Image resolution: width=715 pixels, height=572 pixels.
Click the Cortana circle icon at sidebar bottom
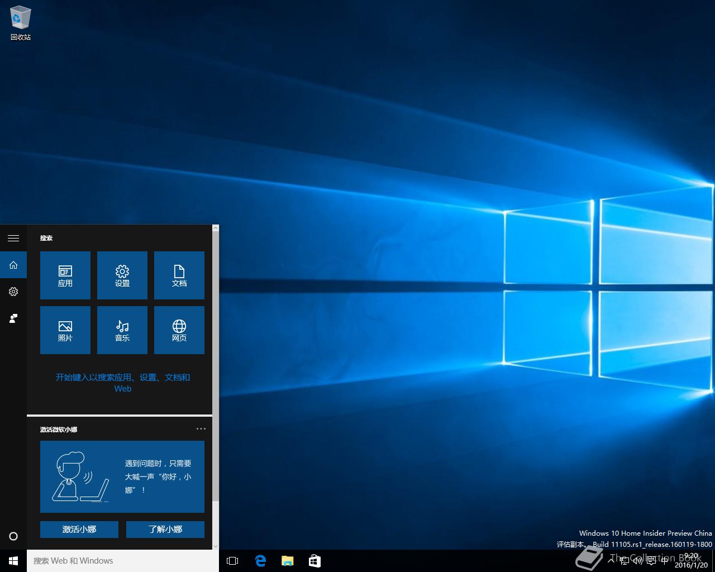[x=13, y=536]
